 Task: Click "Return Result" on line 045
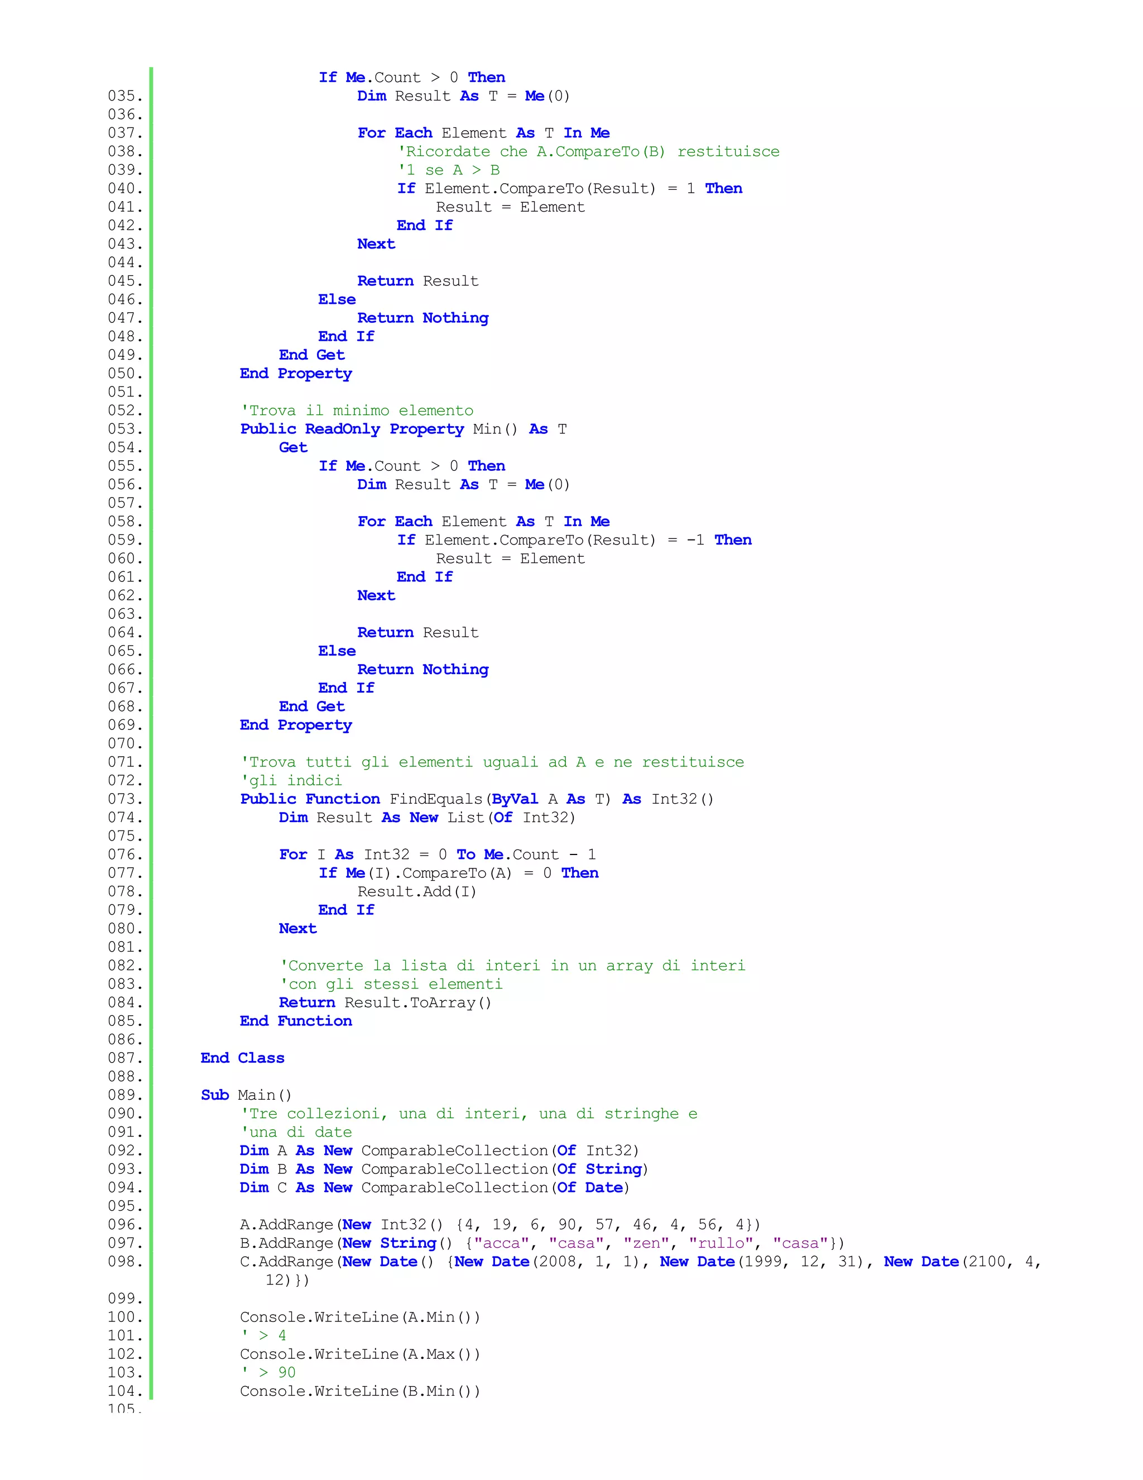[418, 281]
